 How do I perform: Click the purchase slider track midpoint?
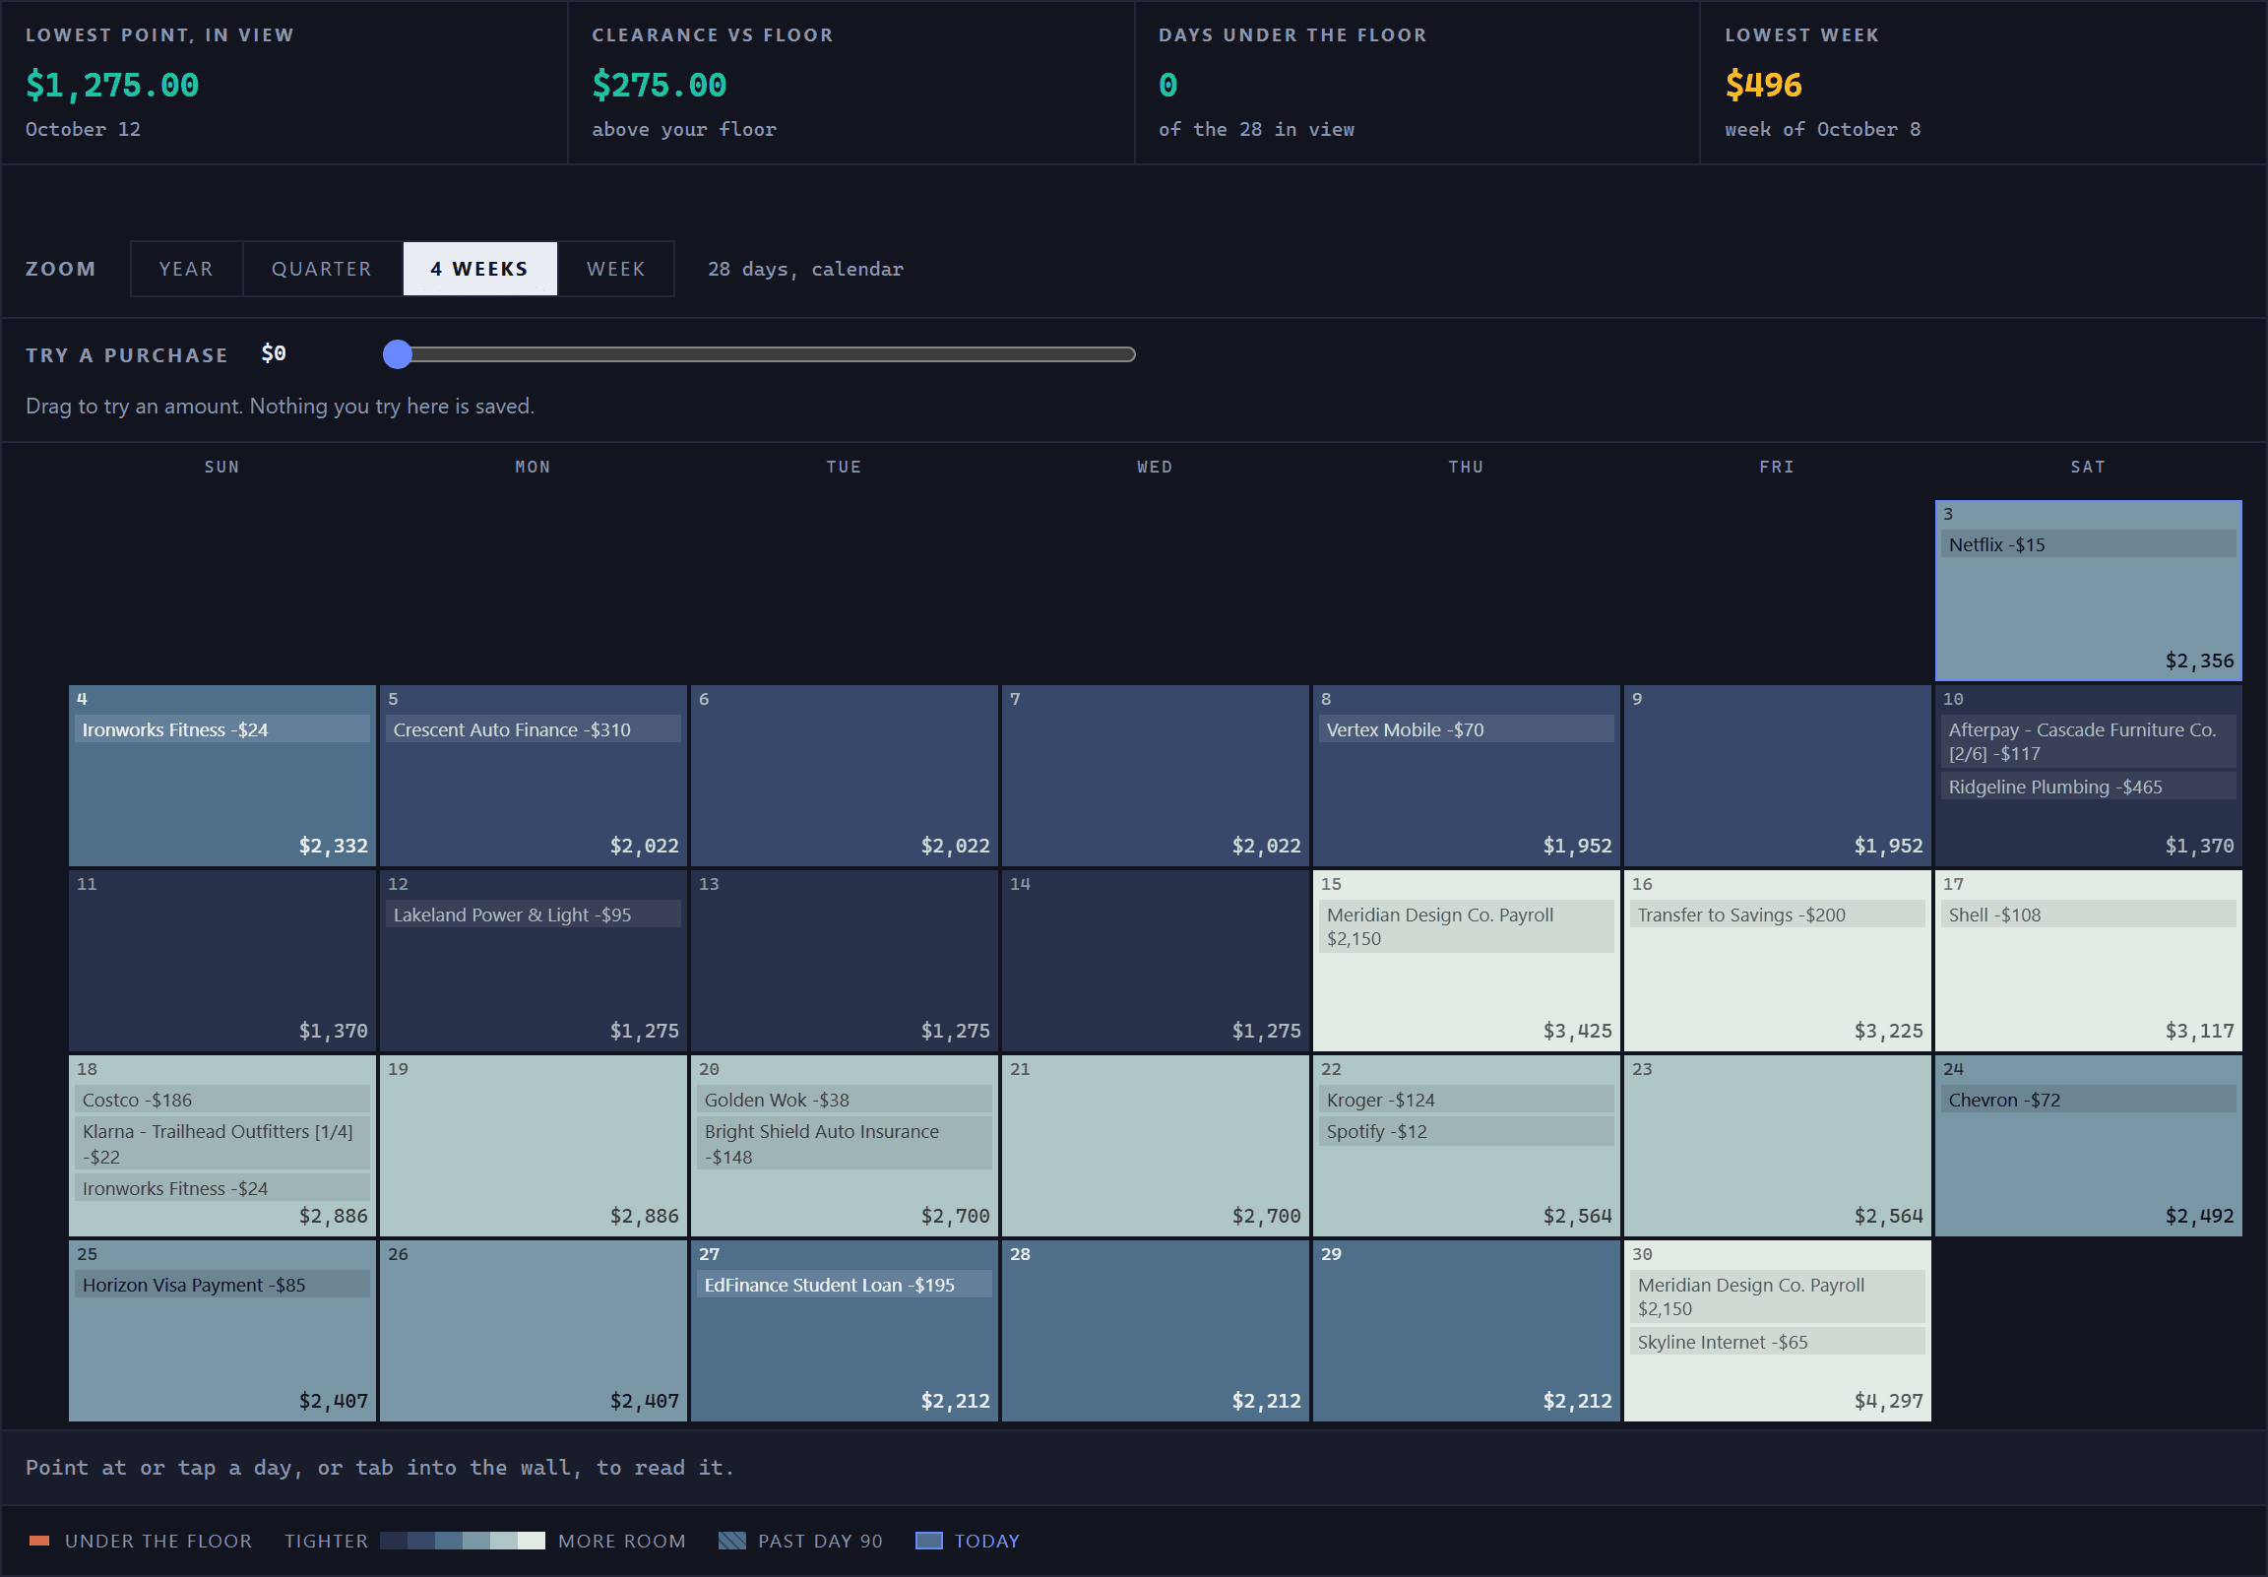point(760,354)
